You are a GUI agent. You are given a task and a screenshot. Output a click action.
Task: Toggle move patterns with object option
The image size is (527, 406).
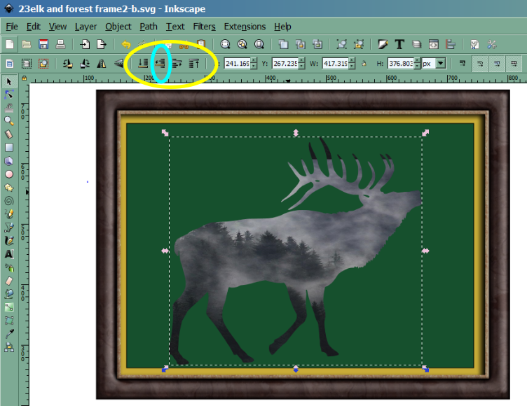514,63
